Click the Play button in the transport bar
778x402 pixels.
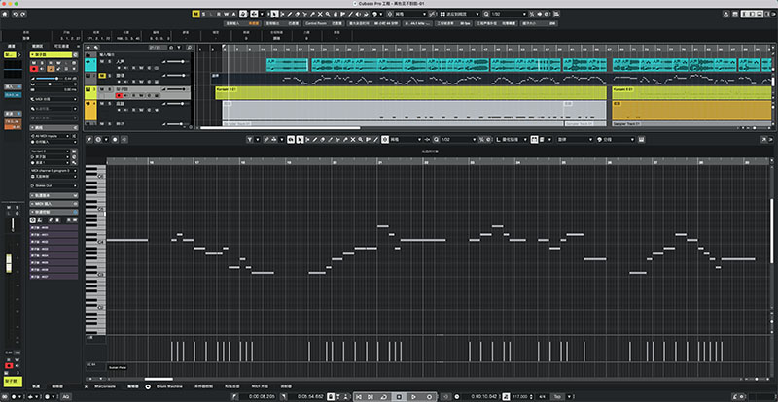[x=414, y=397]
